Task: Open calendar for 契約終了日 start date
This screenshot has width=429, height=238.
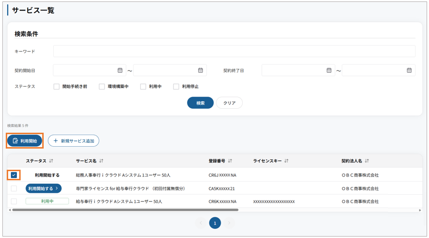Action: click(329, 71)
